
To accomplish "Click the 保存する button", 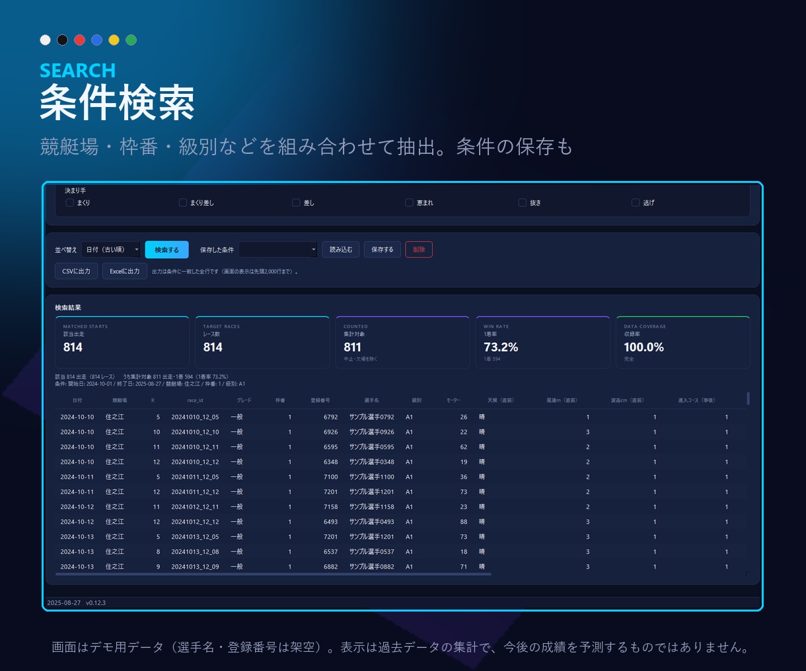I will point(382,250).
